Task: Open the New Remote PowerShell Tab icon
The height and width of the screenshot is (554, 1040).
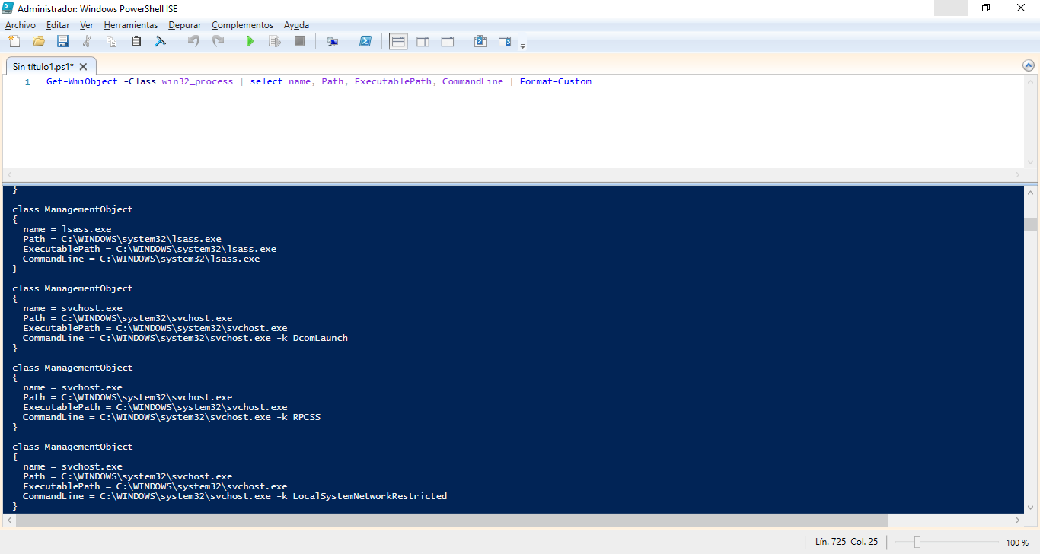Action: pyautogui.click(x=332, y=41)
